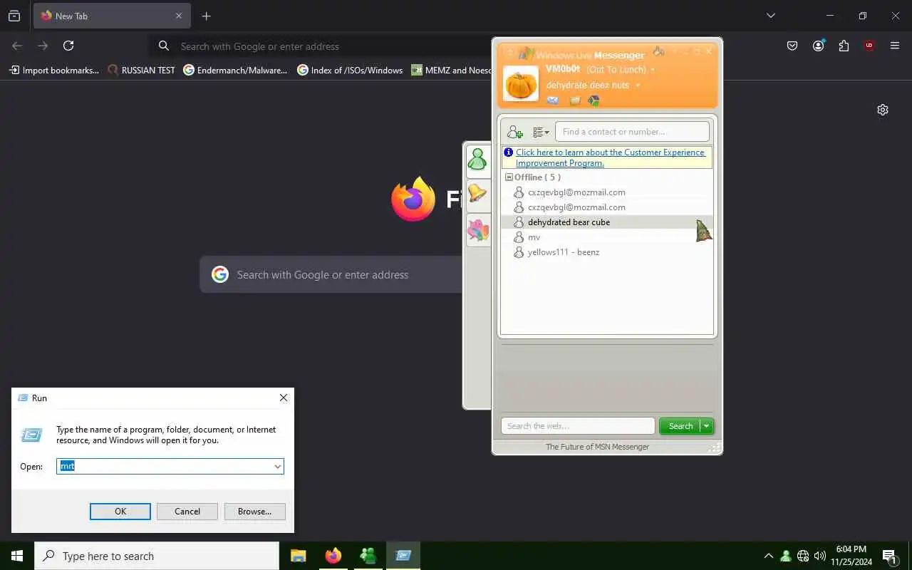Select the New Tab tab in Firefox
This screenshot has height=570, width=912.
point(112,16)
